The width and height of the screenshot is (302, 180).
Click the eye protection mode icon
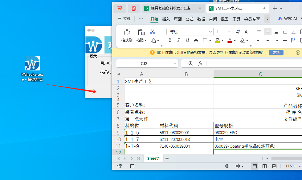tap(227, 166)
